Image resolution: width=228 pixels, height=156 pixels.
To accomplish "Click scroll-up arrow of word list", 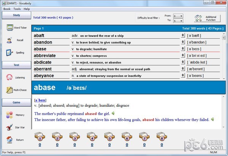I will coord(224,34).
